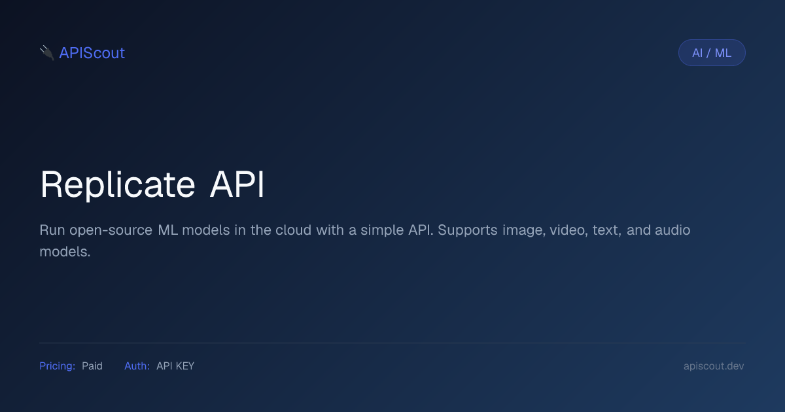Click the Paid pricing value
Image resolution: width=785 pixels, height=412 pixels.
(x=92, y=366)
